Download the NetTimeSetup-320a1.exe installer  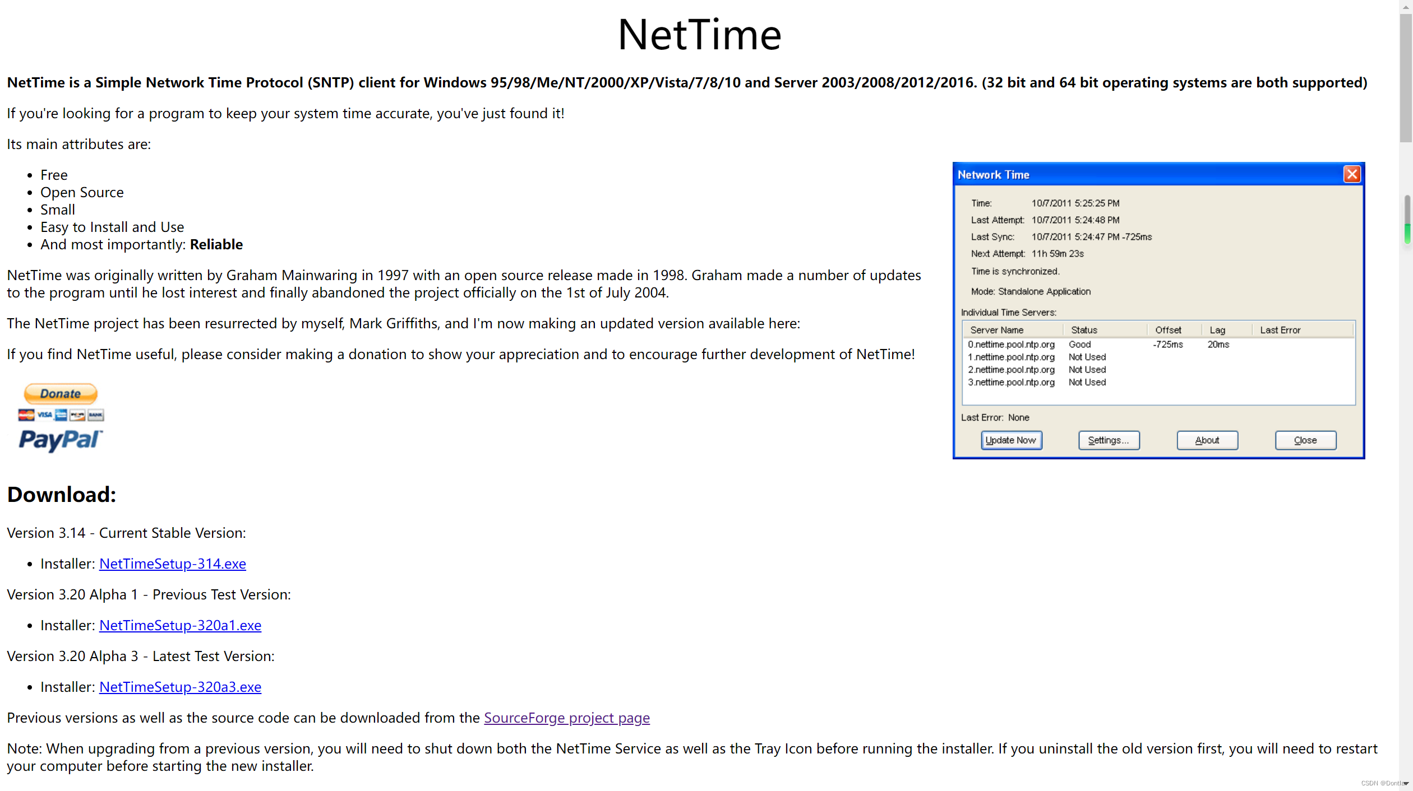point(180,625)
